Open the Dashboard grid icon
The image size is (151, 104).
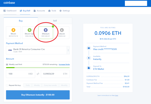tap(5, 11)
